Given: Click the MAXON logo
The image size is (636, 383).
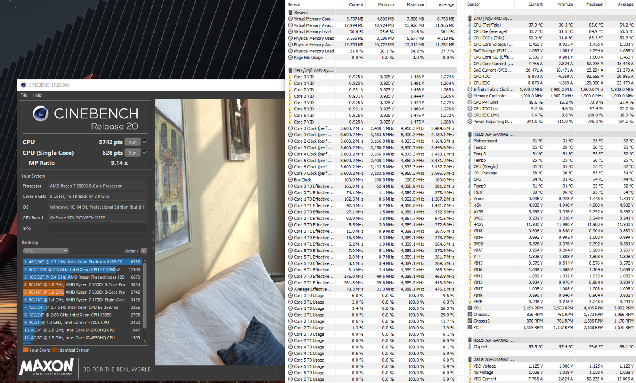Looking at the screenshot, I should click(47, 366).
